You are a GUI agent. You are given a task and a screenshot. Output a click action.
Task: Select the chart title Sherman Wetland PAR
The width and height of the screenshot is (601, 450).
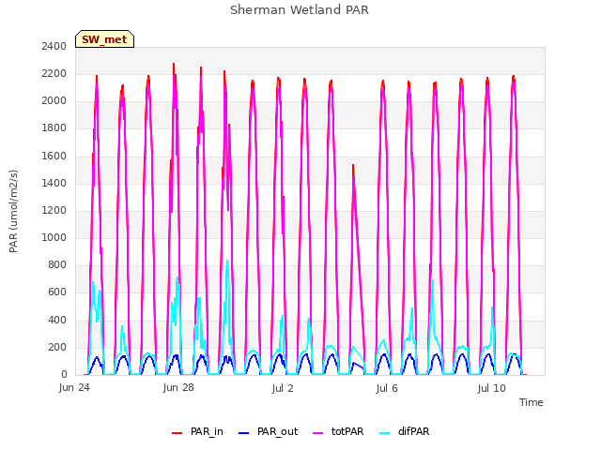(300, 10)
